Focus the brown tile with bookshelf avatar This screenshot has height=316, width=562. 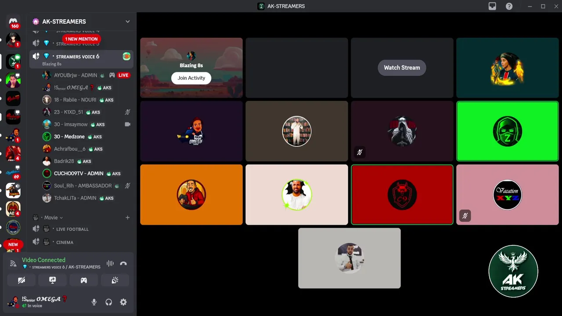[x=296, y=131]
